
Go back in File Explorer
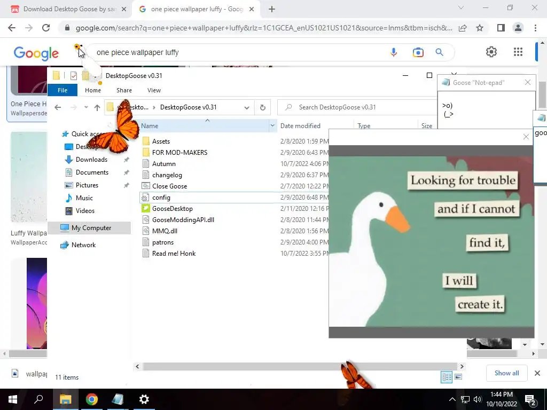coord(58,107)
